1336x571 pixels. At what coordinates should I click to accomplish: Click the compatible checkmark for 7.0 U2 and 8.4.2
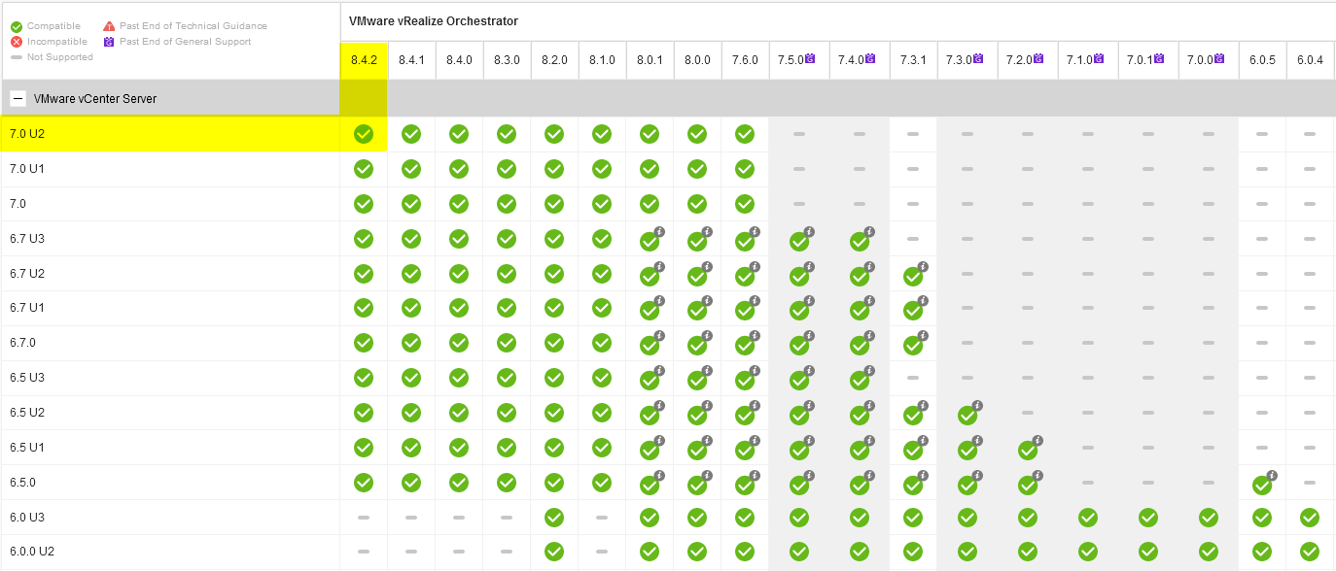point(364,134)
